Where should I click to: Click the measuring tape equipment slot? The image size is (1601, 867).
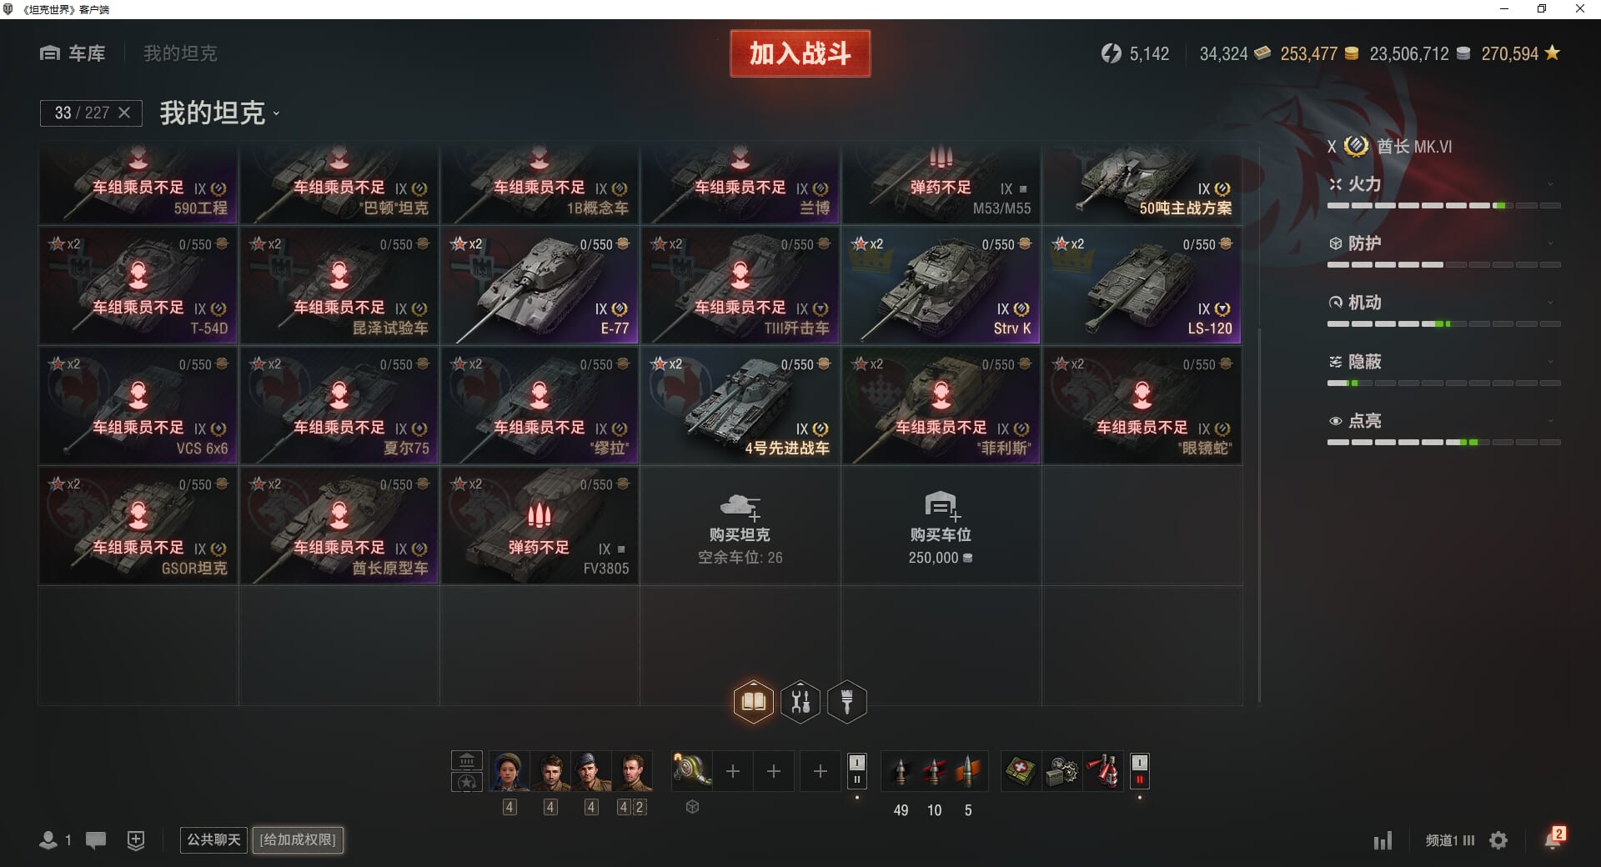point(692,771)
